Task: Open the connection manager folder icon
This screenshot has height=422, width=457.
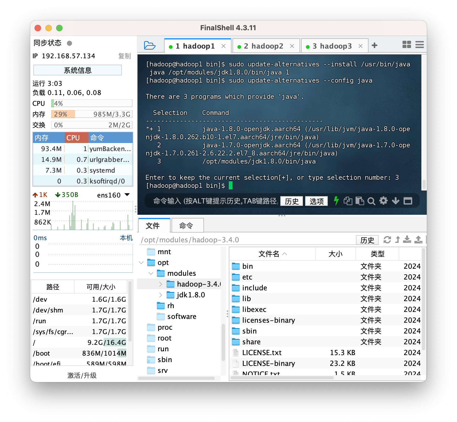Action: pyautogui.click(x=149, y=45)
